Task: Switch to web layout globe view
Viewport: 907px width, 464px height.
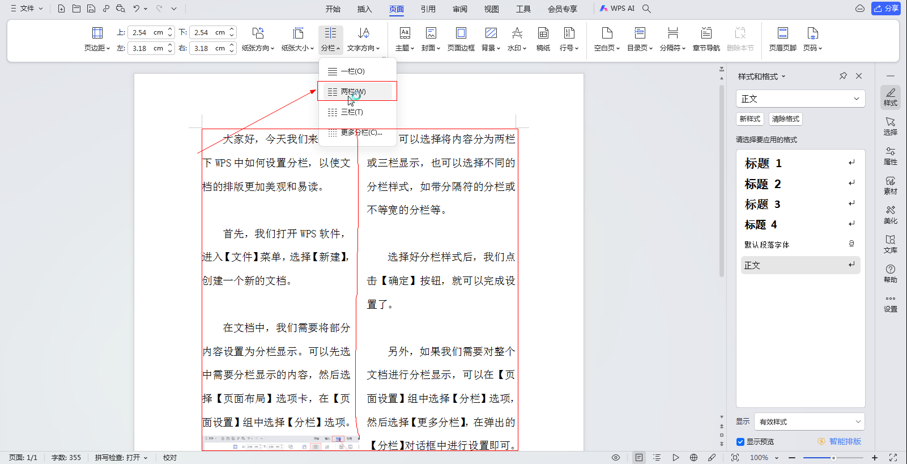Action: click(x=693, y=457)
